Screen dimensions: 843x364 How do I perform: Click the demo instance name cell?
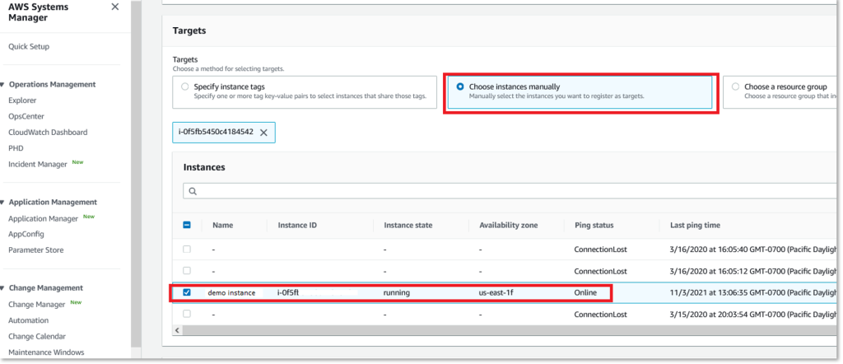click(x=231, y=293)
